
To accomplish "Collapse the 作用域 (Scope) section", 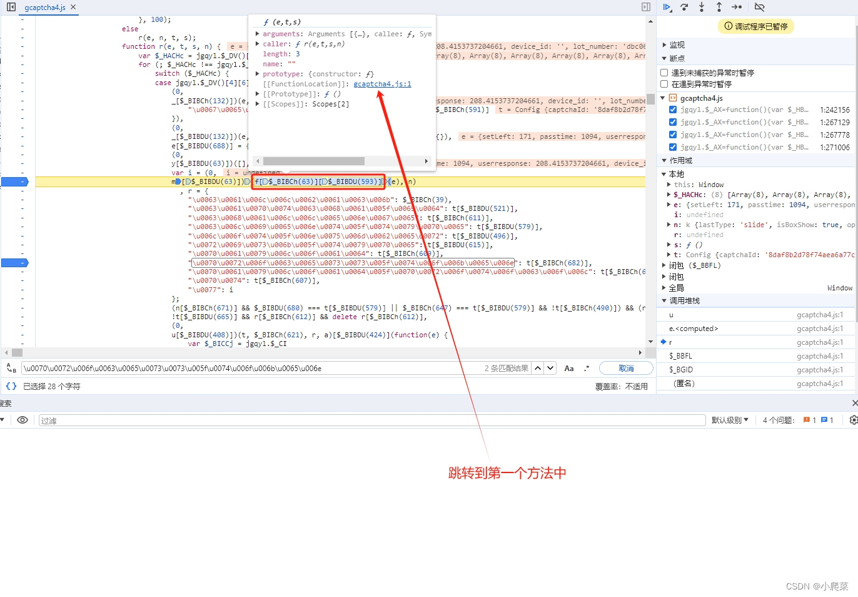I will click(664, 161).
